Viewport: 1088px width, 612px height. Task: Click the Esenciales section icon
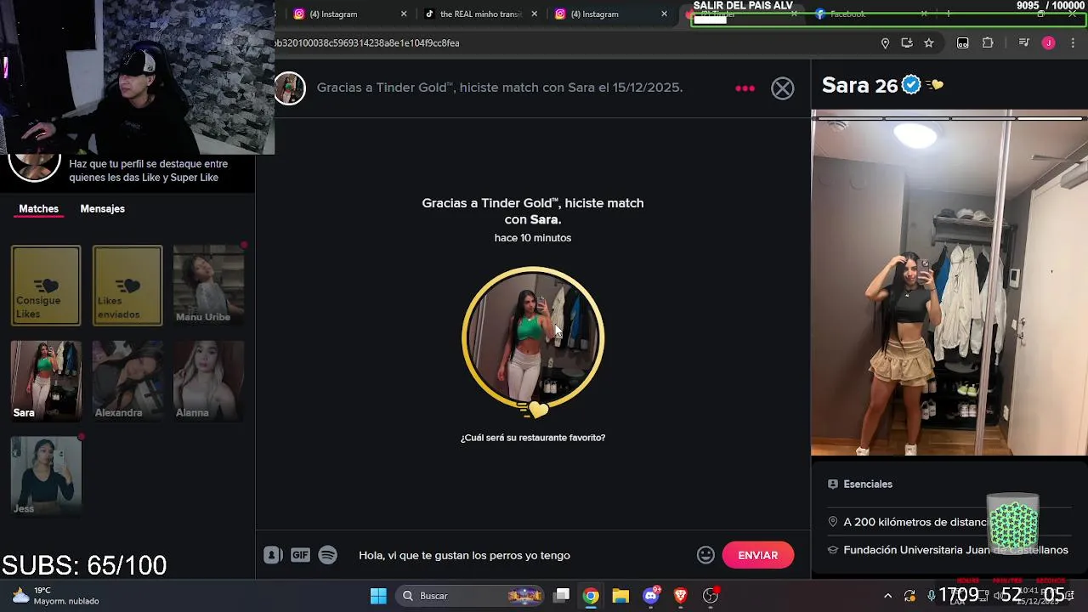tap(833, 484)
